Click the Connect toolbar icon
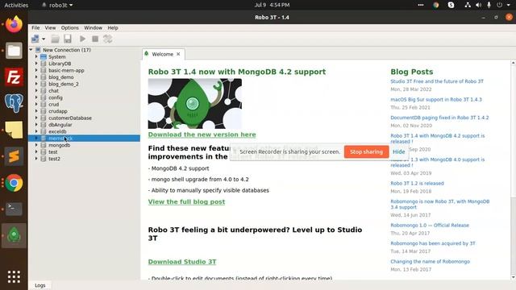516x290 pixels. click(35, 39)
